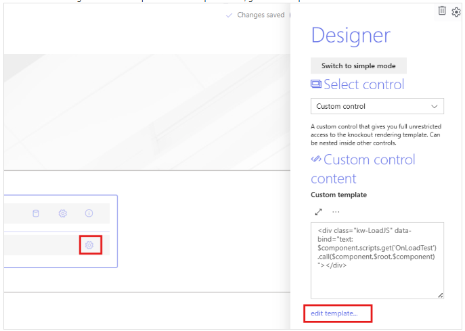Click the textarea resize handle corner
This screenshot has height=331, width=465.
441,295
